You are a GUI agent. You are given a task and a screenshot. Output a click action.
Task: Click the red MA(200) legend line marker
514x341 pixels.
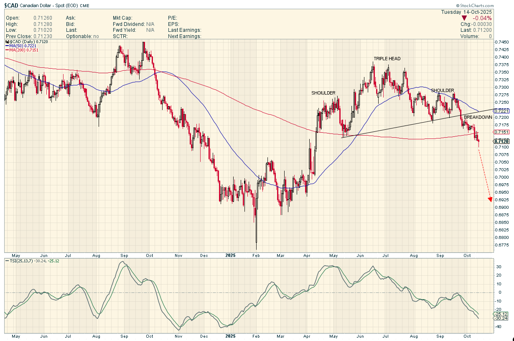7,50
